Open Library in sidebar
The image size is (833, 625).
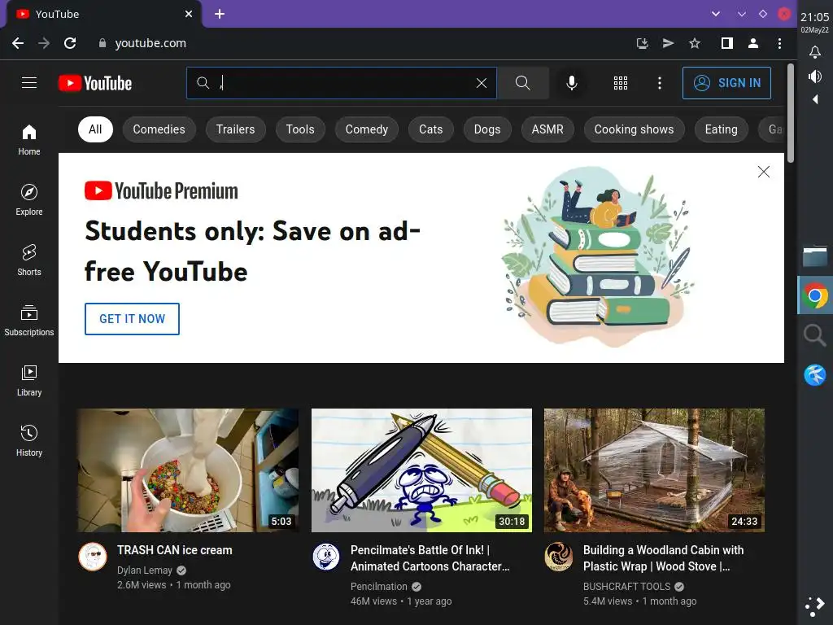(29, 381)
